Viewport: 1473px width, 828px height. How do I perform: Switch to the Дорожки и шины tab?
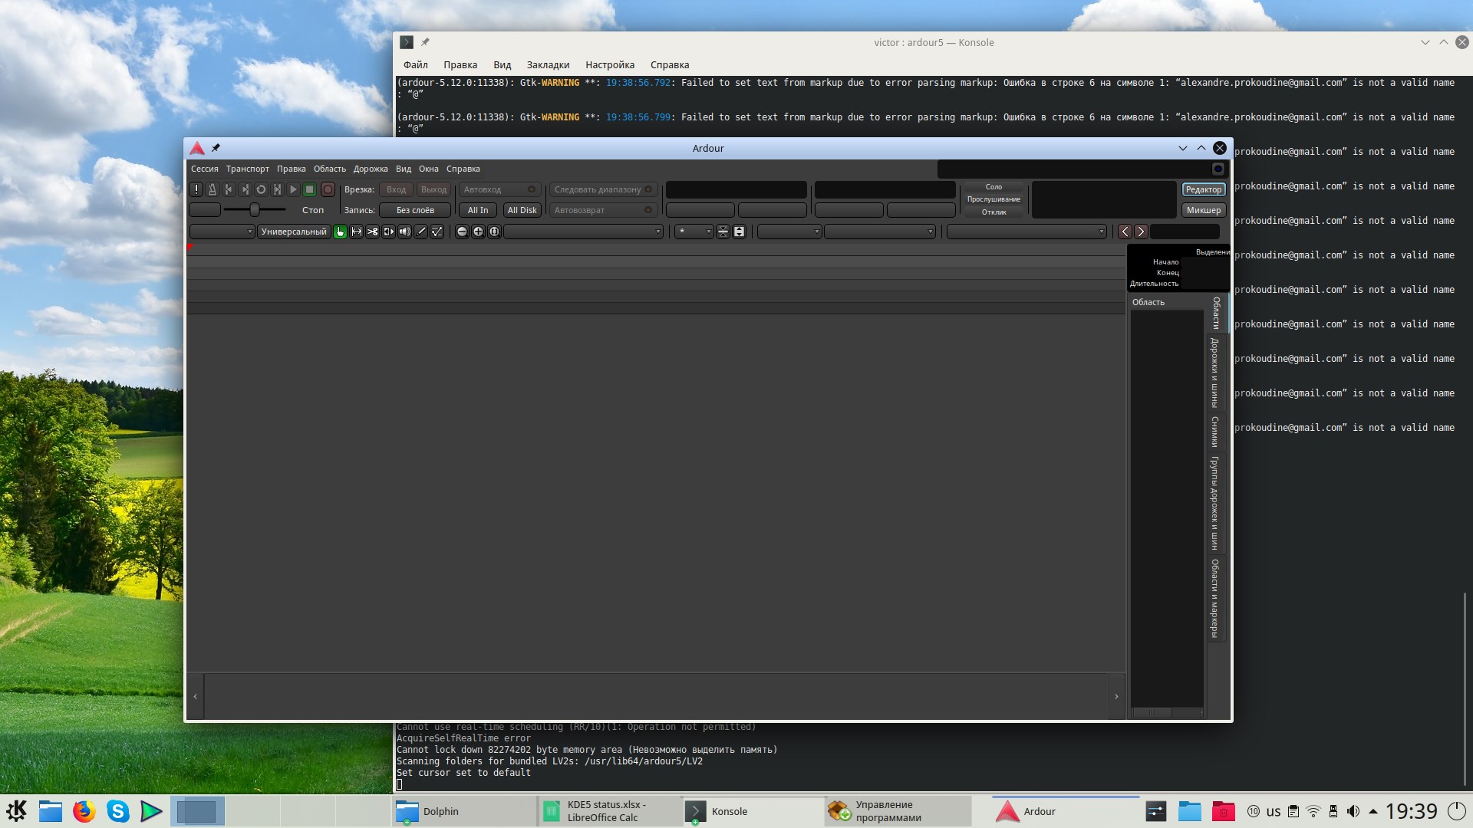1214,373
